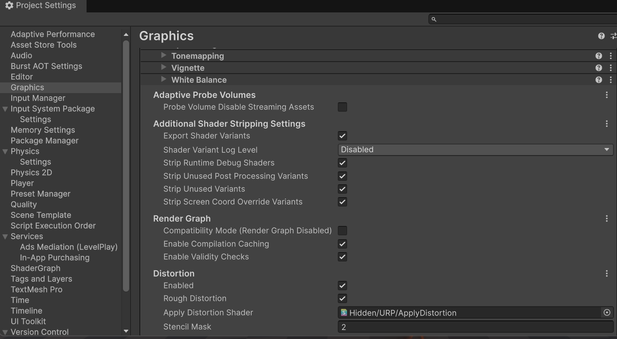Select In-App Purchasing under Services
This screenshot has height=339, width=617.
pyautogui.click(x=55, y=257)
